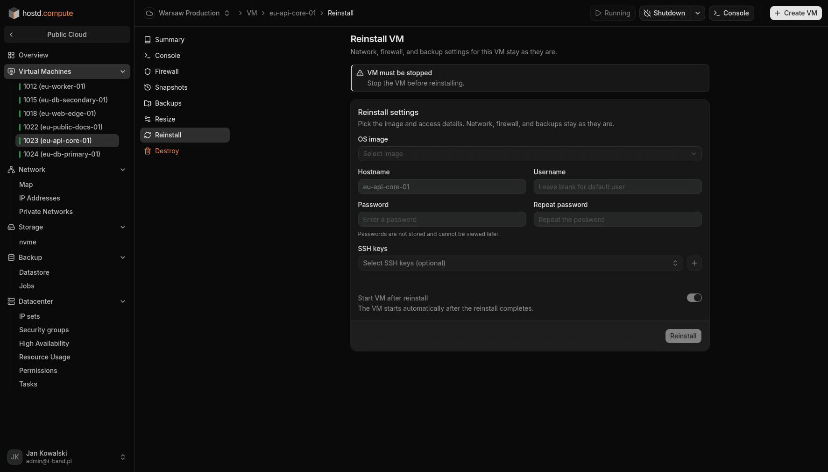Screen dimensions: 828x472
Task: Open the Shutdown options dropdown arrow
Action: [698, 13]
